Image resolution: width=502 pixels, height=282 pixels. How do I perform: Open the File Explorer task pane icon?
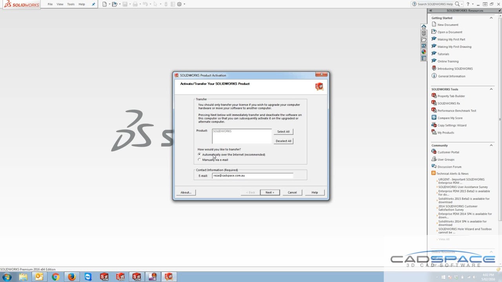pos(424,40)
